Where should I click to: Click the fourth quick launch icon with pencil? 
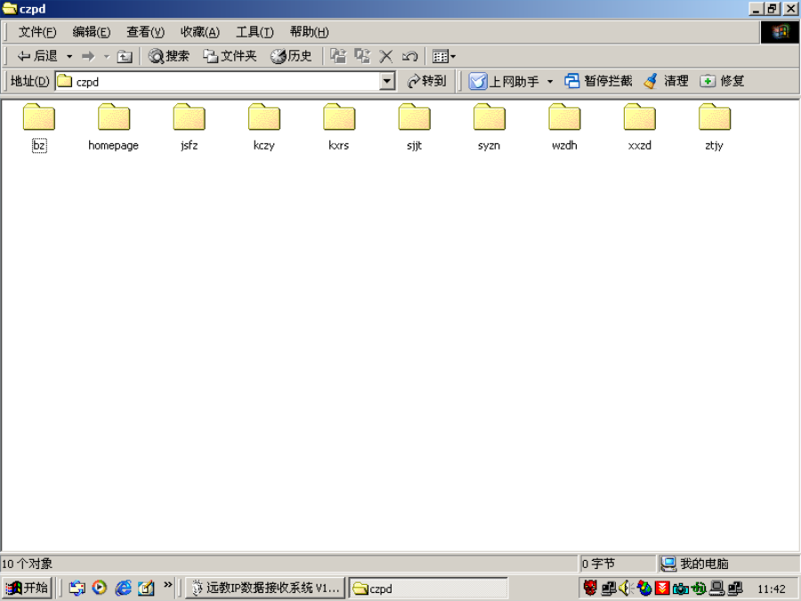point(146,589)
